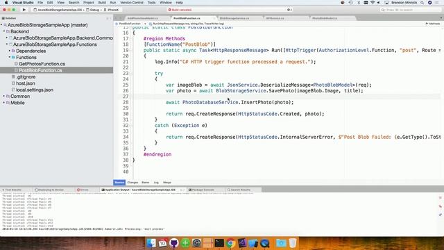Open the Deploying to Device pad

pos(49,190)
